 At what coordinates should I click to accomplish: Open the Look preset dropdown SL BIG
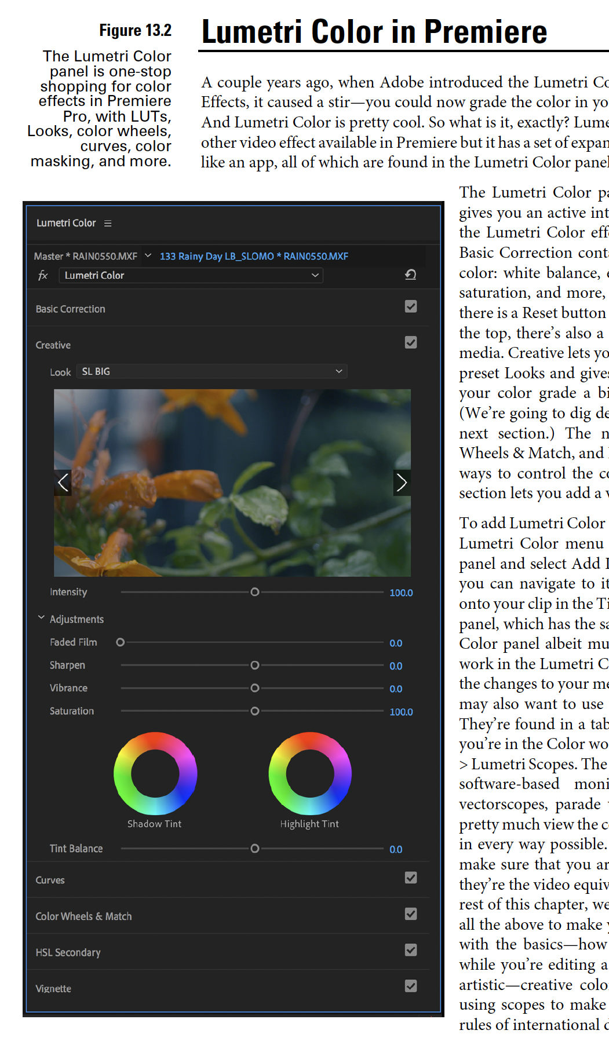[x=211, y=371]
